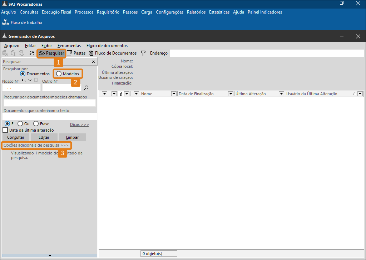Click the signpost icon before Endereço
This screenshot has width=366, height=260.
click(143, 53)
